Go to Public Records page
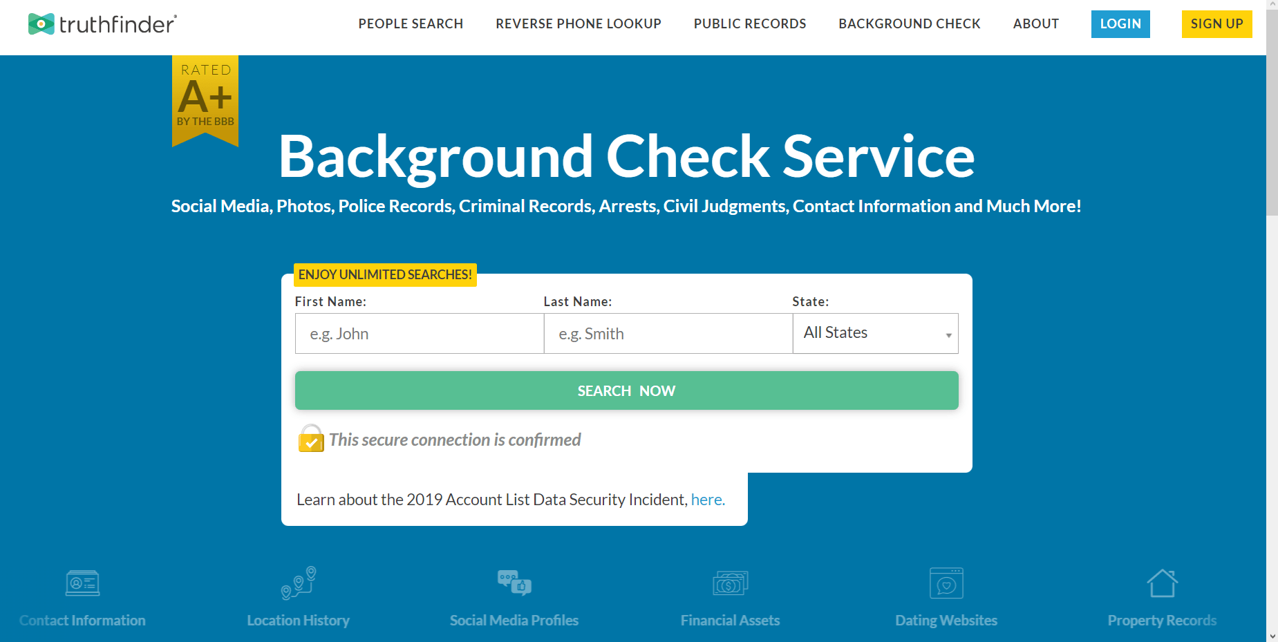The height and width of the screenshot is (642, 1278). pos(750,23)
